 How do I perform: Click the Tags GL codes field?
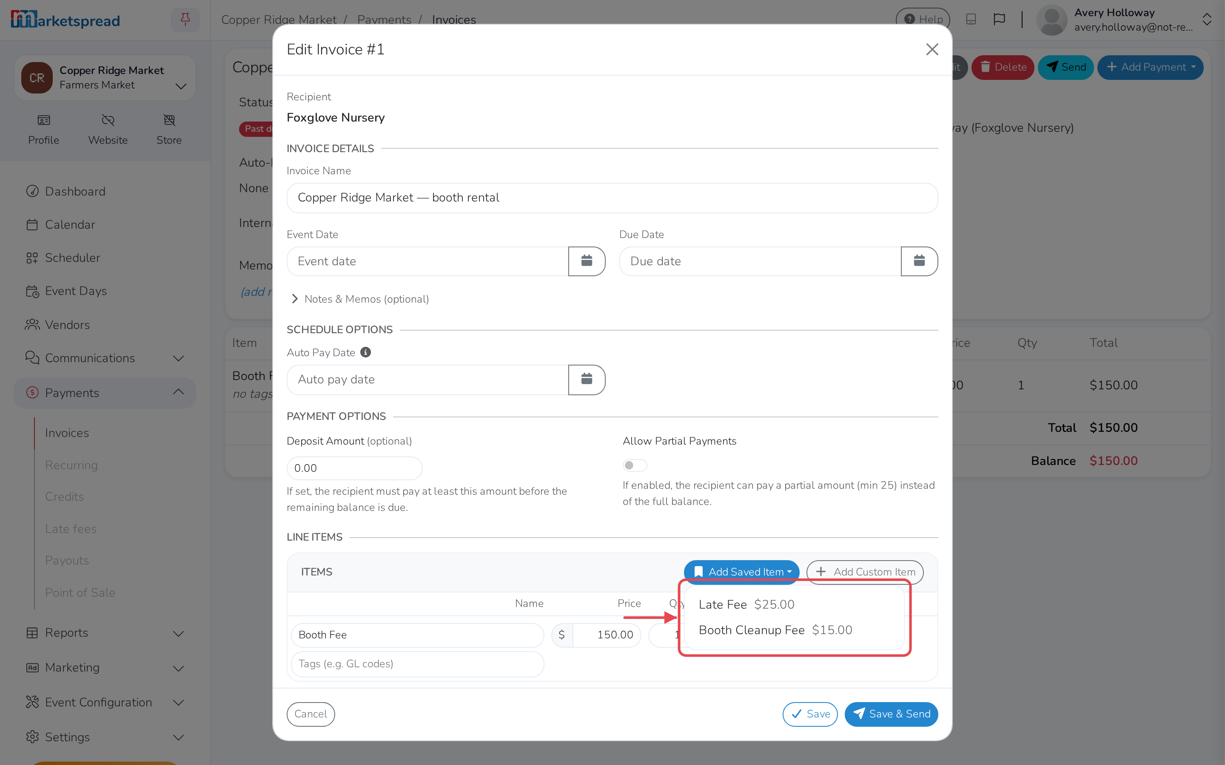418,664
